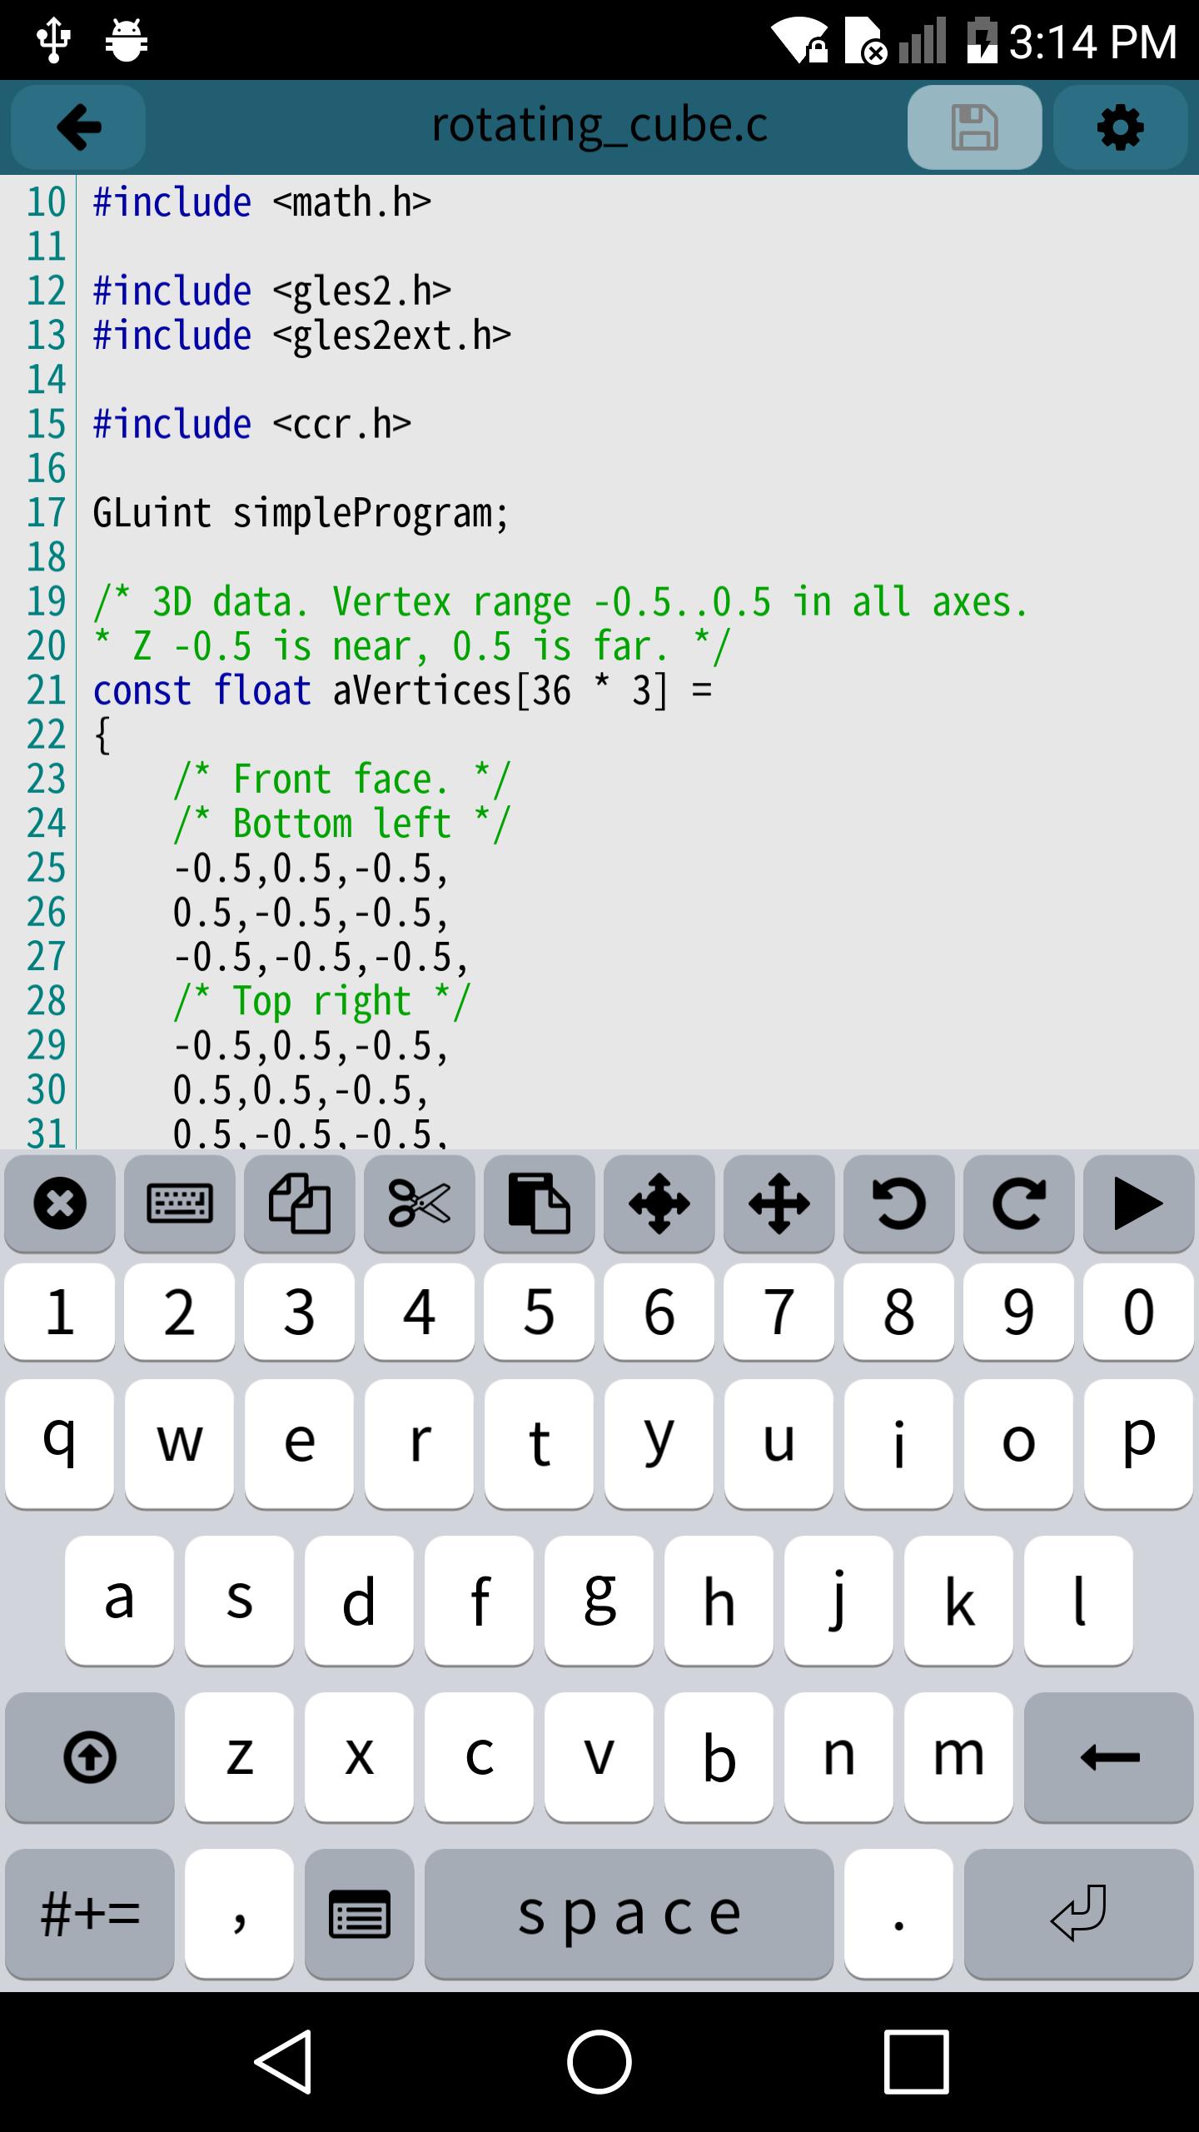Image resolution: width=1199 pixels, height=2132 pixels.
Task: Run the program with play icon
Action: (x=1139, y=1203)
